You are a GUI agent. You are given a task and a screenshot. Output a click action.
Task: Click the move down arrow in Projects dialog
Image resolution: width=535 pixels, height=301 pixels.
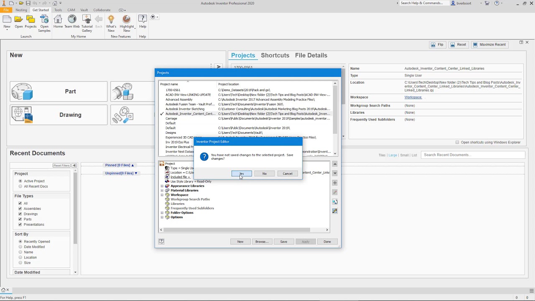pyautogui.click(x=335, y=173)
